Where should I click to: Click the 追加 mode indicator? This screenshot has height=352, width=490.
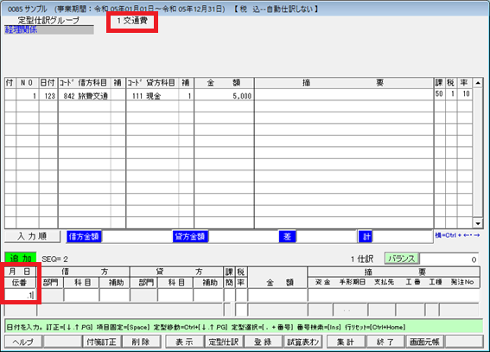(21, 259)
